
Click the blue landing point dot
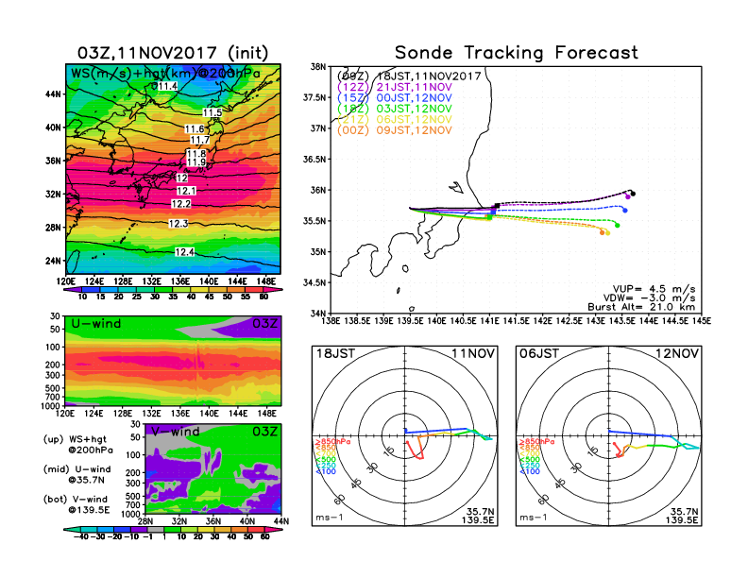(625, 211)
